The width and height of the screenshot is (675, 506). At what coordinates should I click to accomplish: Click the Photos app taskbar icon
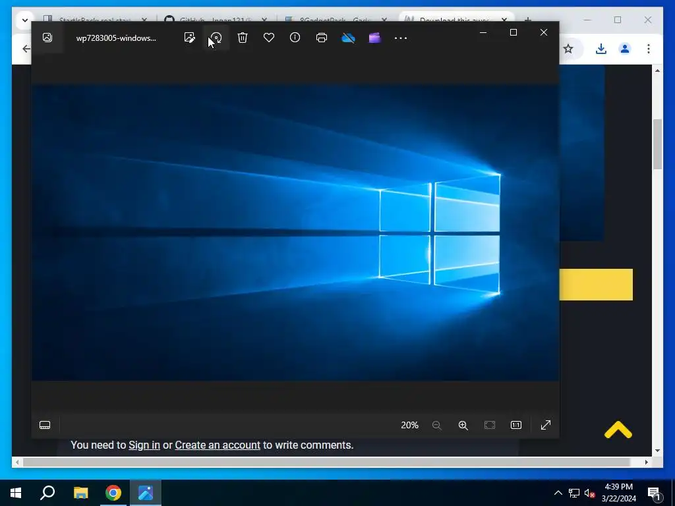[x=146, y=493]
